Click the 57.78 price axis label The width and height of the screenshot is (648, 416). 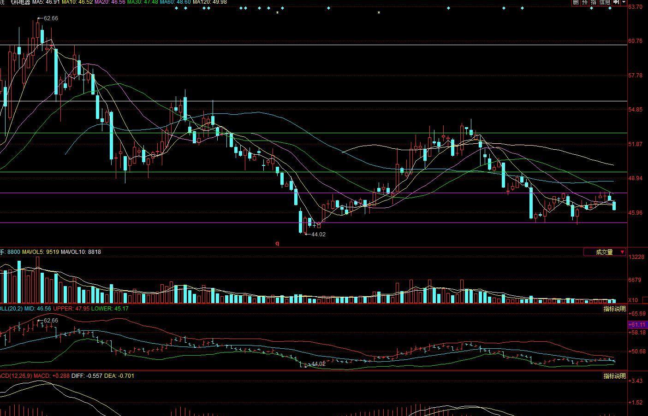coord(636,76)
